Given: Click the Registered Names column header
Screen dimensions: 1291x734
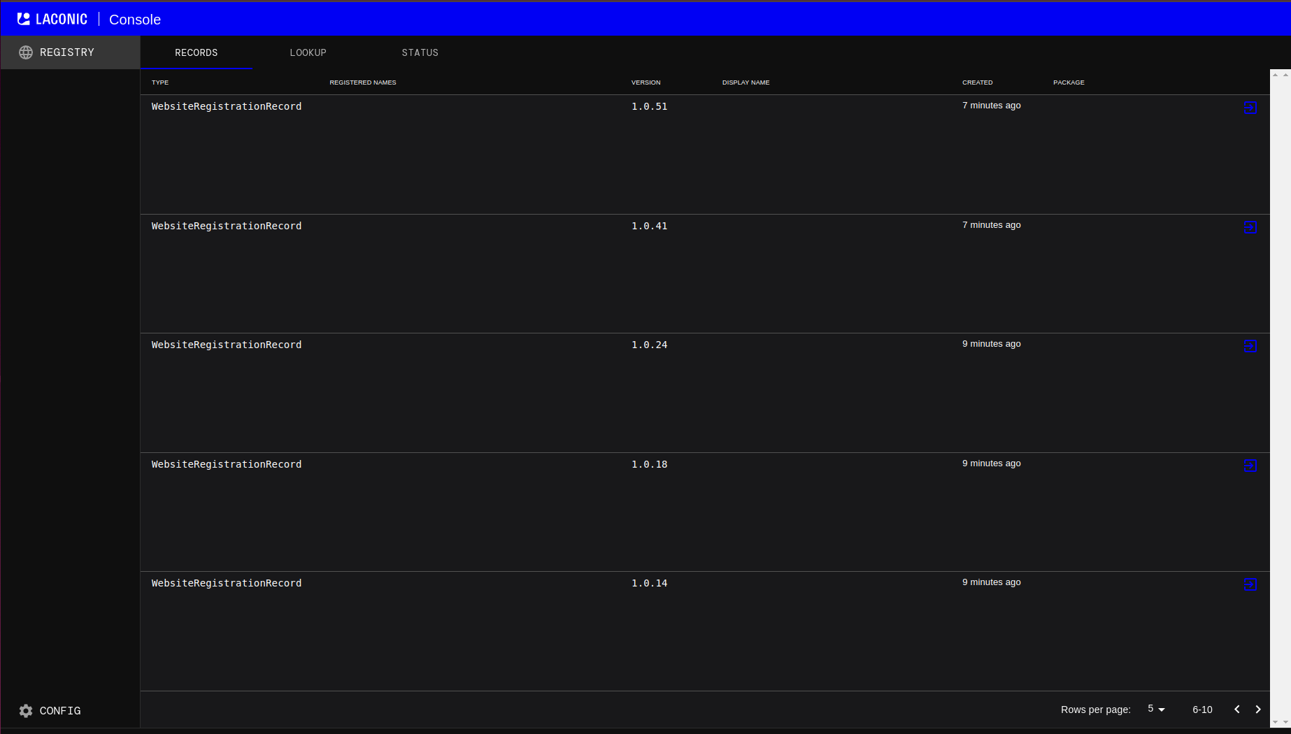Looking at the screenshot, I should coord(362,82).
